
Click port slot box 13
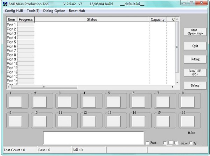[114, 122]
